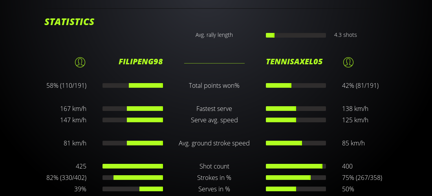This screenshot has width=432, height=196.
Task: Click the 167 km/h fastest serve value
Action: tap(73, 109)
